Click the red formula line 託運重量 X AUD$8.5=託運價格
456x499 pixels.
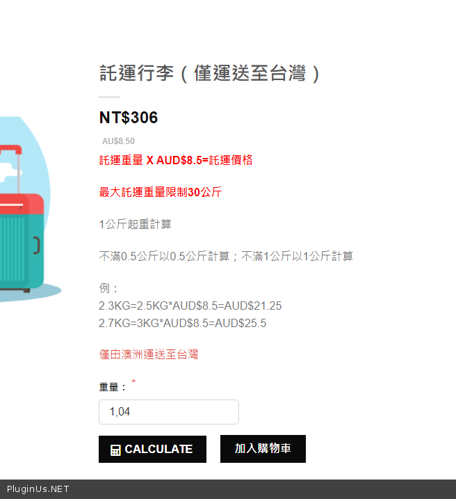click(176, 160)
